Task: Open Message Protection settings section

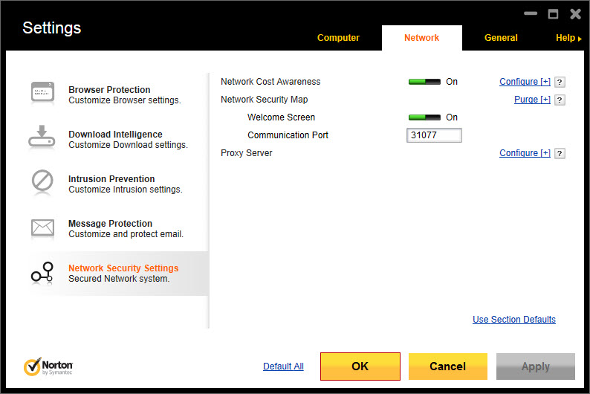Action: [x=117, y=229]
